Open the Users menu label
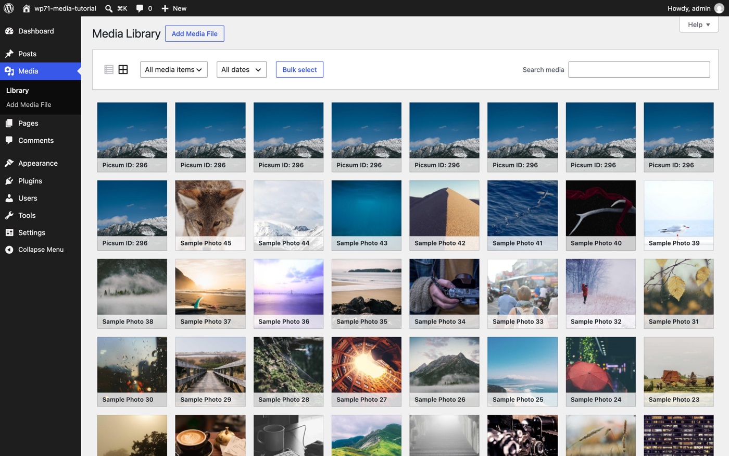729x456 pixels. pos(28,198)
